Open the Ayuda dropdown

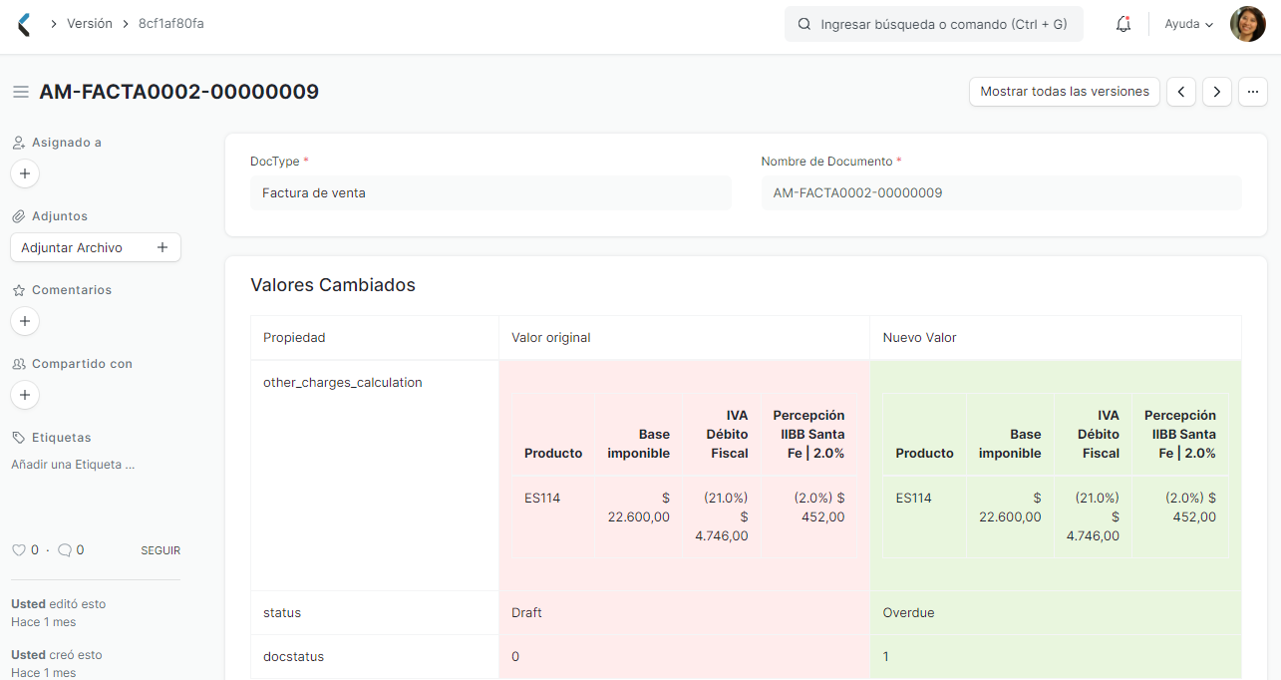1189,24
